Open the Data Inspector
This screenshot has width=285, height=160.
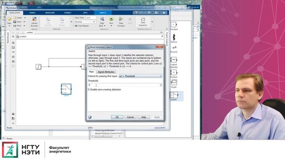point(143,22)
